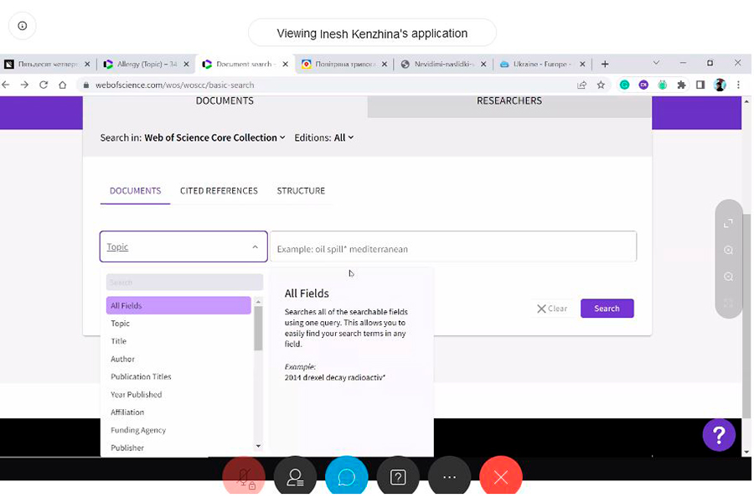Image resolution: width=754 pixels, height=503 pixels.
Task: Choose Affiliation from the field list
Action: (178, 412)
